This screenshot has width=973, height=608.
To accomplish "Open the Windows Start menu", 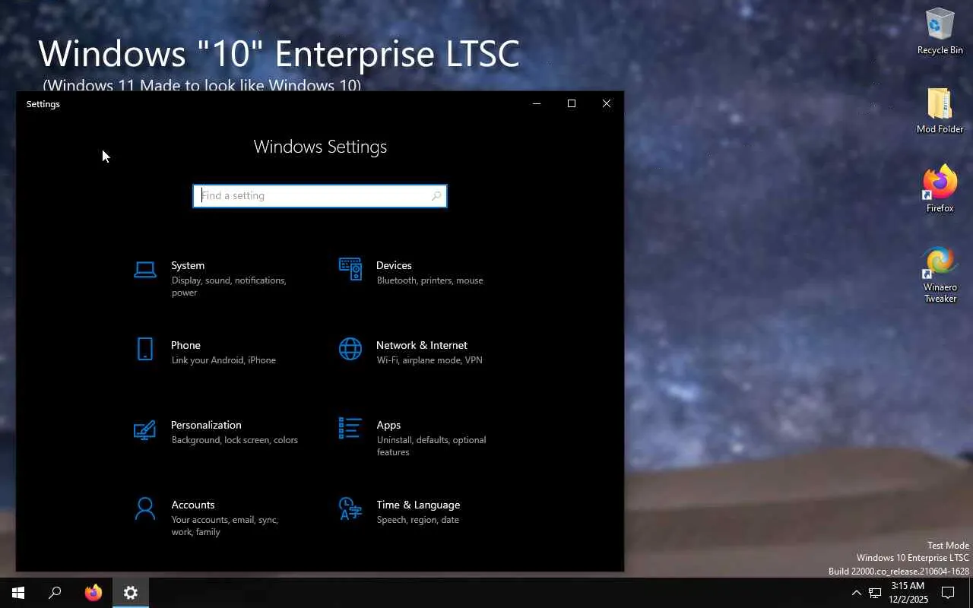I will click(18, 593).
